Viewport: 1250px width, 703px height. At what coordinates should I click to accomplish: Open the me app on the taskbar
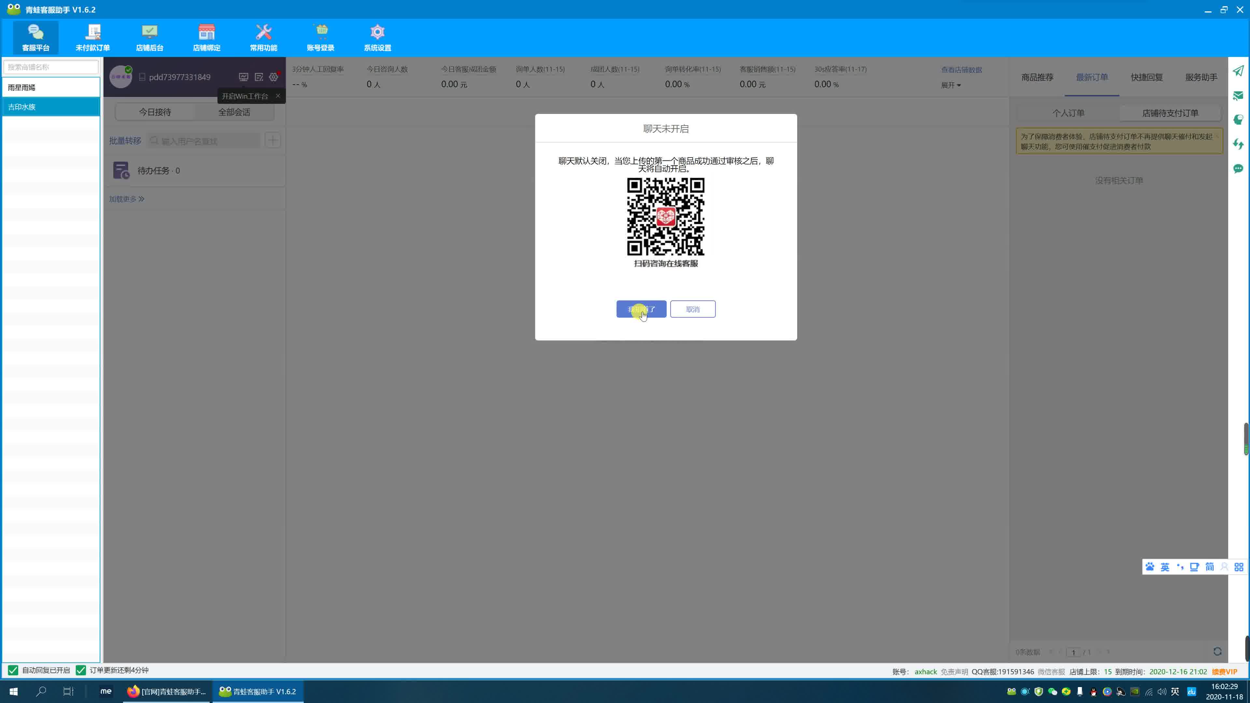click(x=106, y=691)
